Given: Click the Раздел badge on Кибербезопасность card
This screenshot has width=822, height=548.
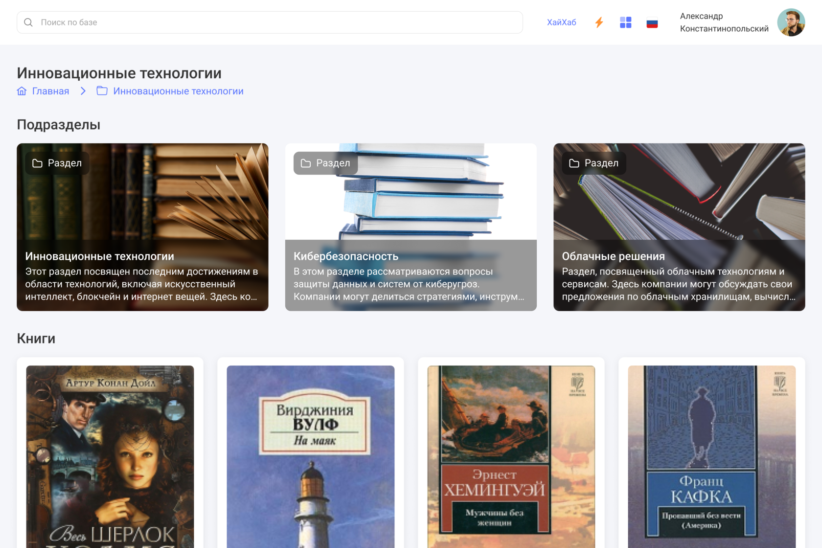Looking at the screenshot, I should click(325, 163).
